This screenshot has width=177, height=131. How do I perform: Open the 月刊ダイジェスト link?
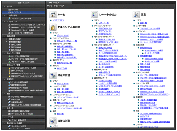[x=105, y=34]
